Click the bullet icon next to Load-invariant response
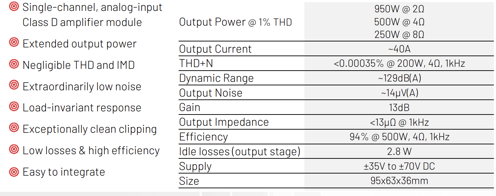Viewport: 496px width, 196px height. 13,106
